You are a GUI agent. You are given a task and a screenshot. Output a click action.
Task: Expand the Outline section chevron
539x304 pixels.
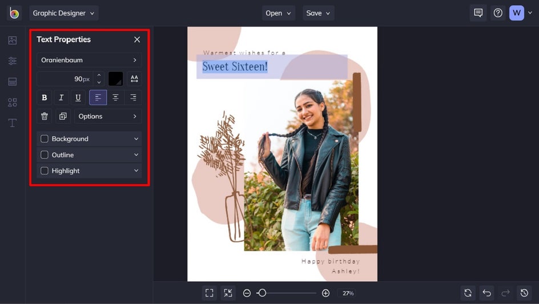point(136,155)
